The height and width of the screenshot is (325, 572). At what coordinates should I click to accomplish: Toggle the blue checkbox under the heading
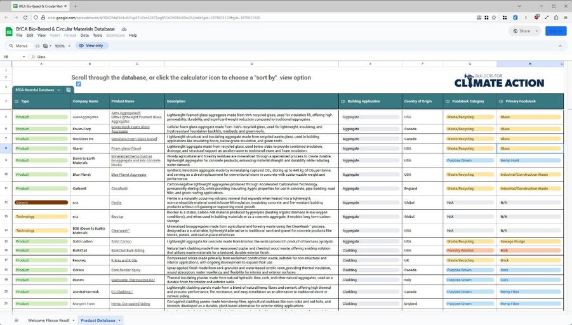(x=78, y=84)
